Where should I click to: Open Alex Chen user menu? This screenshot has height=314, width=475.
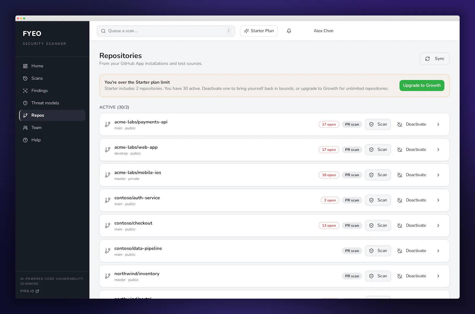(324, 31)
